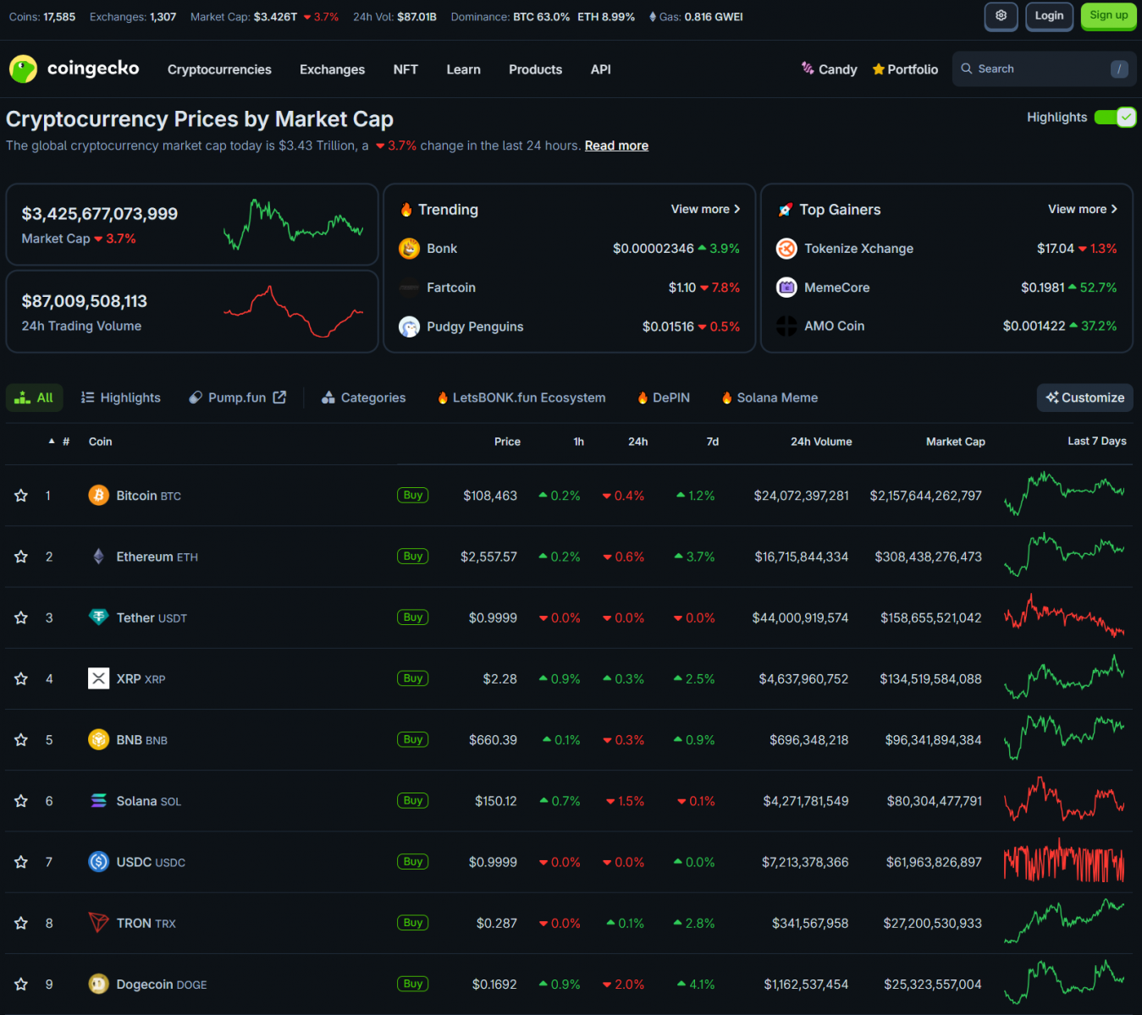Click the settings gear in top bar
The image size is (1142, 1015).
(1001, 16)
